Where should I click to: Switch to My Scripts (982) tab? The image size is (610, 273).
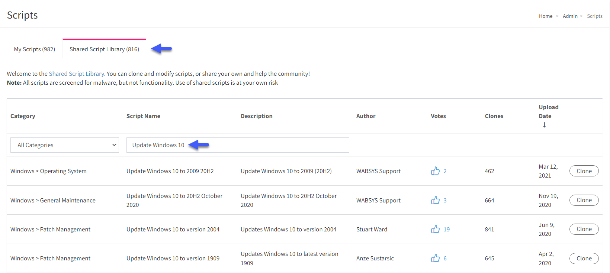(x=35, y=49)
